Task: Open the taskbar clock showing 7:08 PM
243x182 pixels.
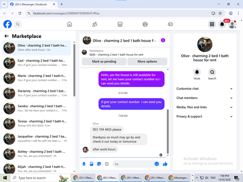Action: tap(225, 178)
